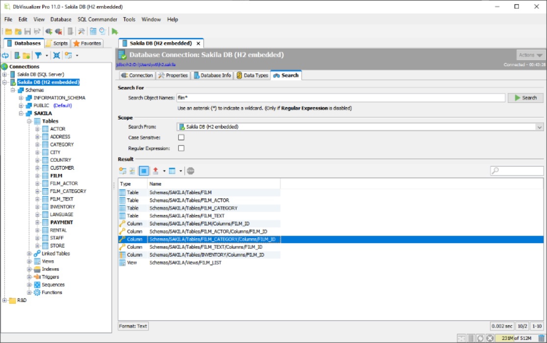Open Tool Properties wrench icon
Screen dimensions: 547x343
82,32
